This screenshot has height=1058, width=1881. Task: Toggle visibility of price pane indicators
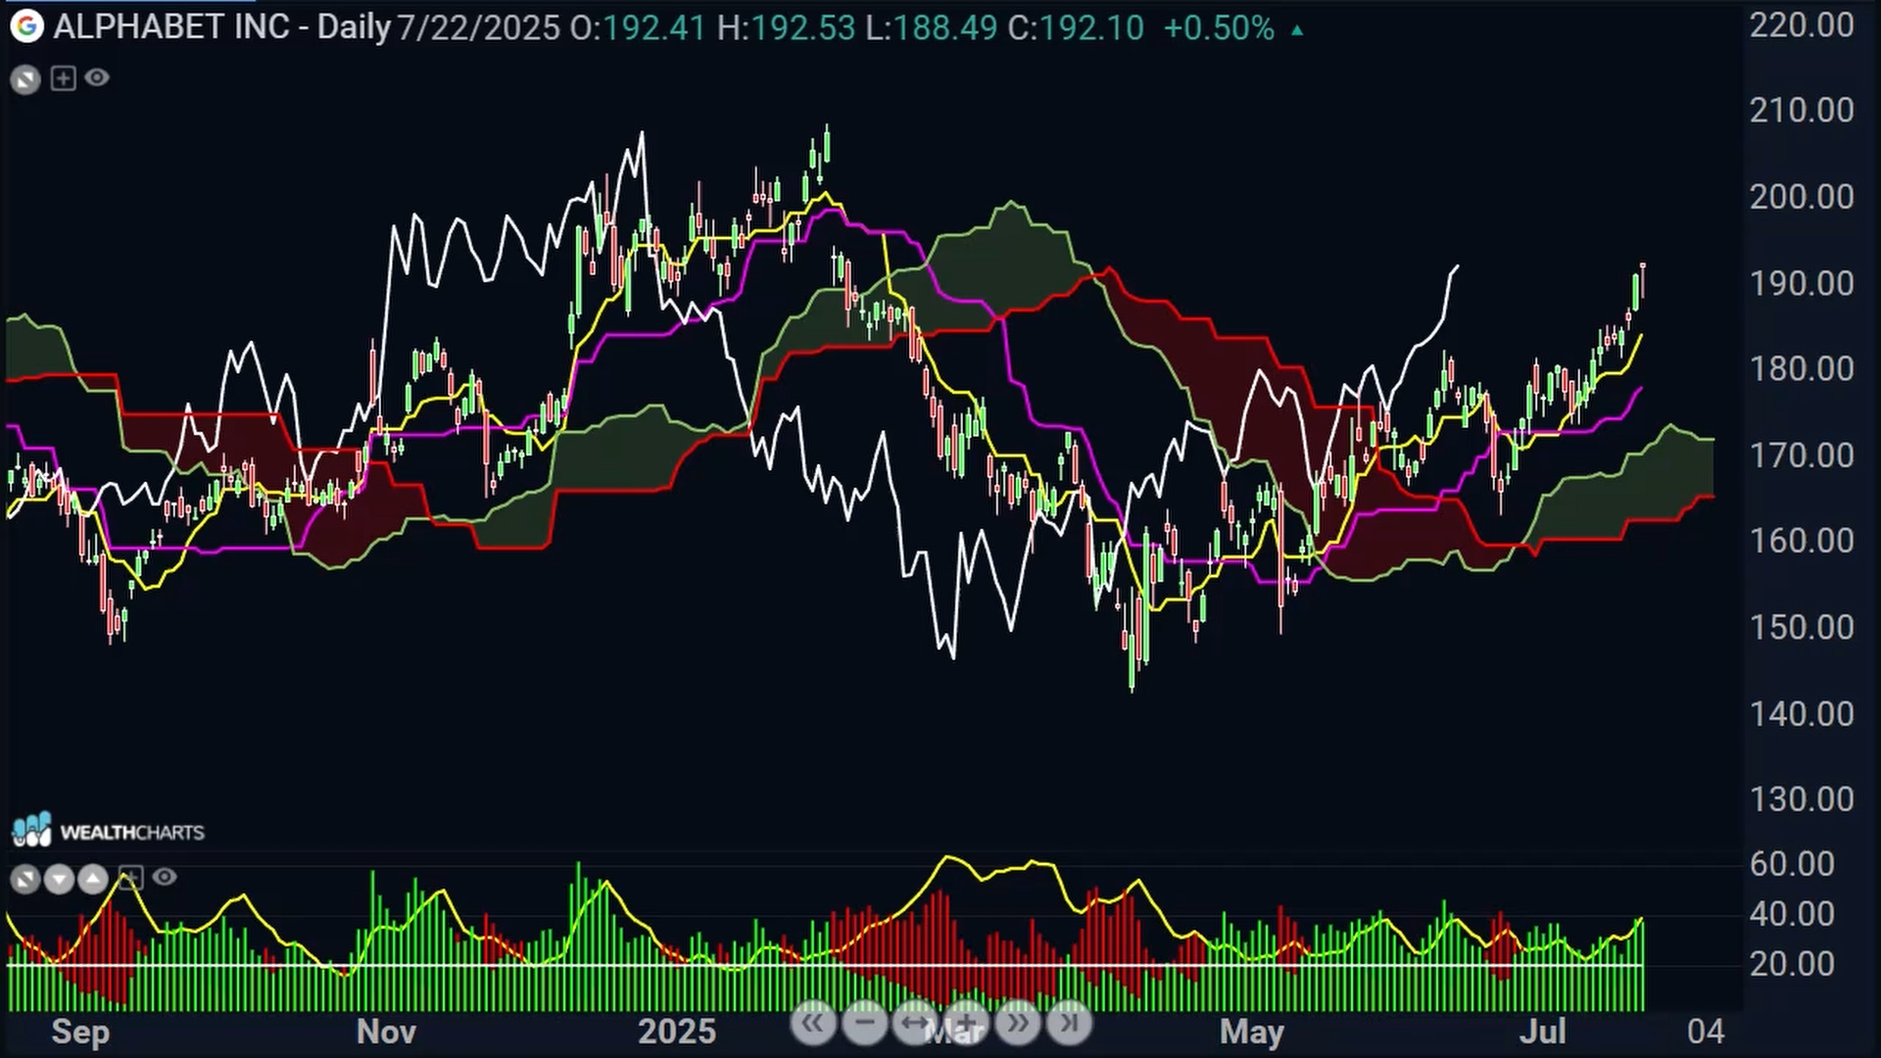tap(97, 77)
